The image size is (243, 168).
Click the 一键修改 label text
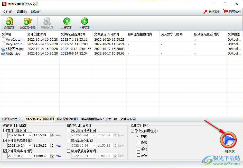228,151
